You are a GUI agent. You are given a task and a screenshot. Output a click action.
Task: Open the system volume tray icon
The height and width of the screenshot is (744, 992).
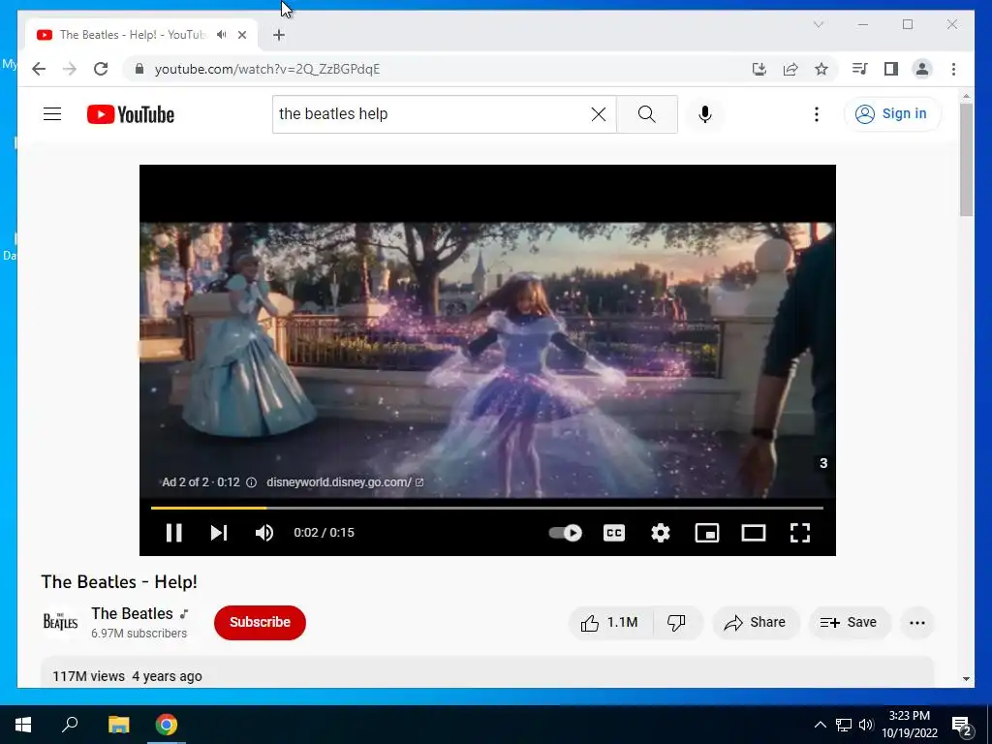pos(866,725)
